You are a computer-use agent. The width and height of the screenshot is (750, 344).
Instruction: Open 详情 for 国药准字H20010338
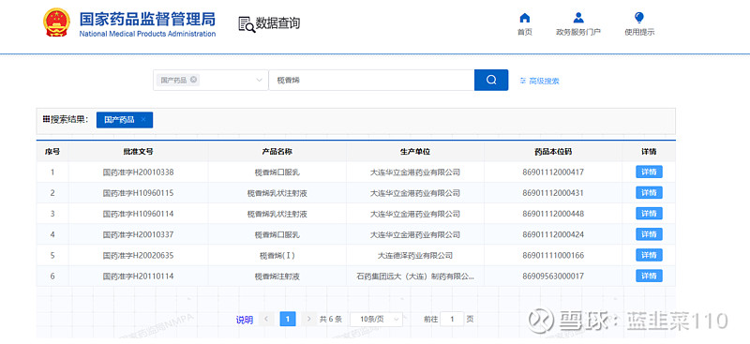pos(649,172)
